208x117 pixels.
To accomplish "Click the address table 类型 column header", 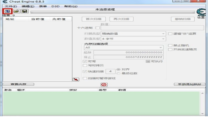I will [x=107, y=90].
